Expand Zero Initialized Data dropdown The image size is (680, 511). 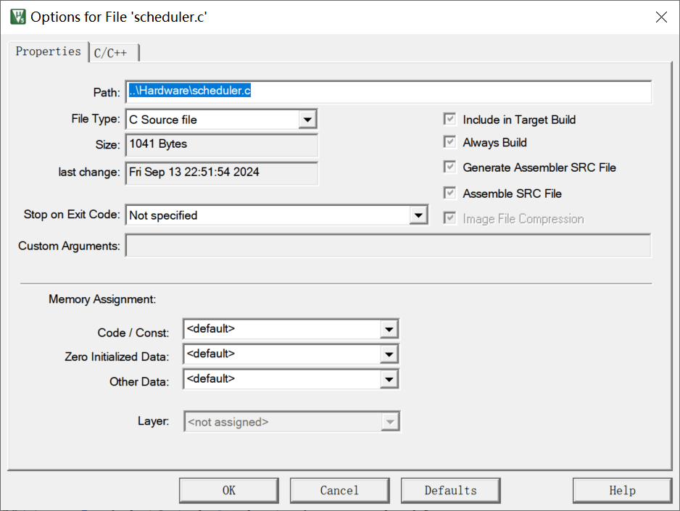click(389, 354)
